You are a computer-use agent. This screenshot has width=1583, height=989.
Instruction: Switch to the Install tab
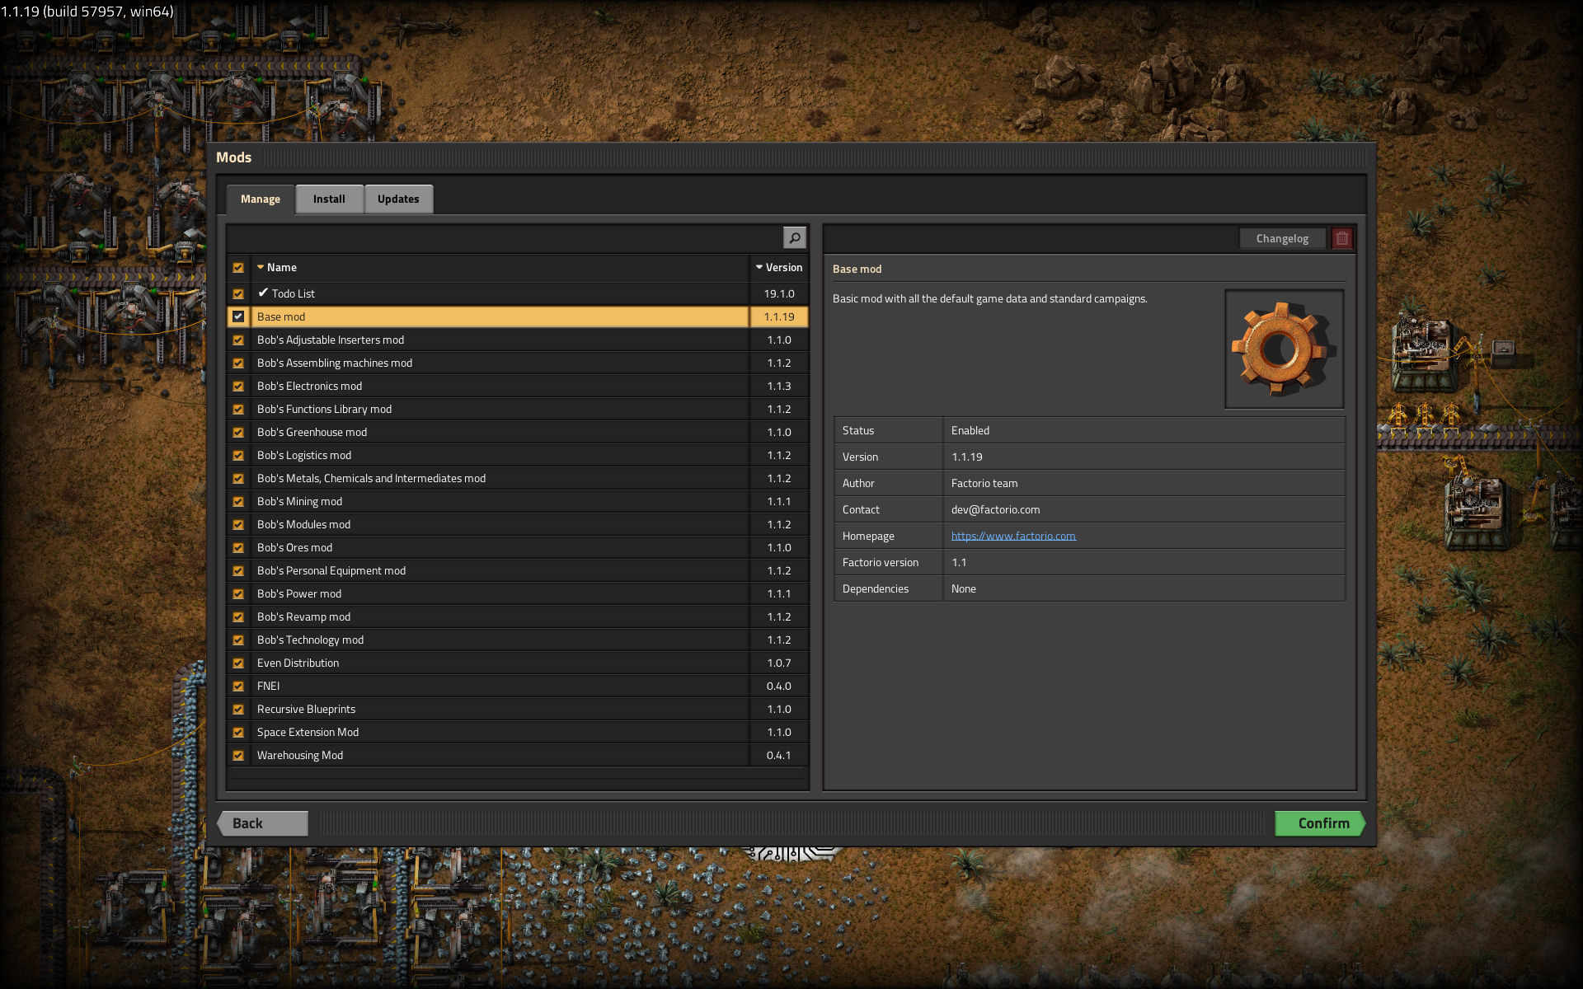329,199
